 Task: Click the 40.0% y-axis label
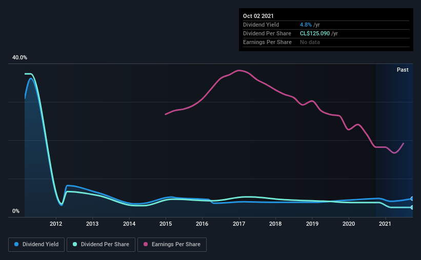coord(19,58)
